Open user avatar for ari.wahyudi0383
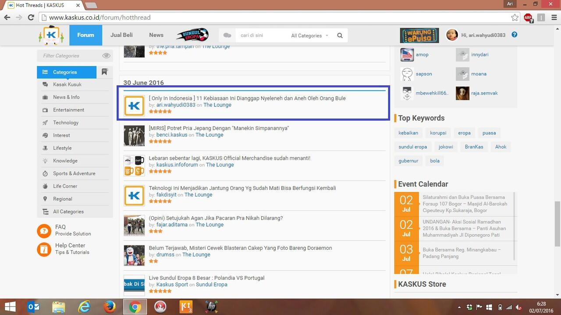This screenshot has height=315, width=561. 452,35
